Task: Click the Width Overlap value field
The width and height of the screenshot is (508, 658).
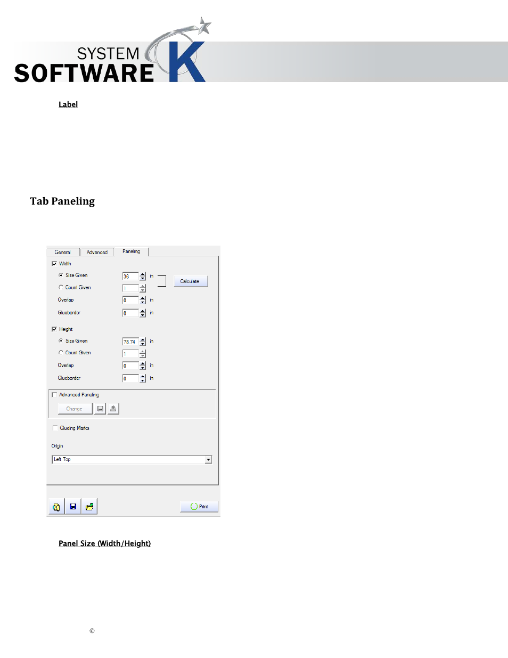Action: pyautogui.click(x=130, y=300)
